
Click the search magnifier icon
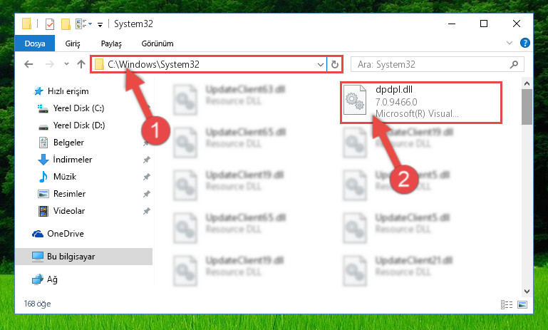click(514, 64)
